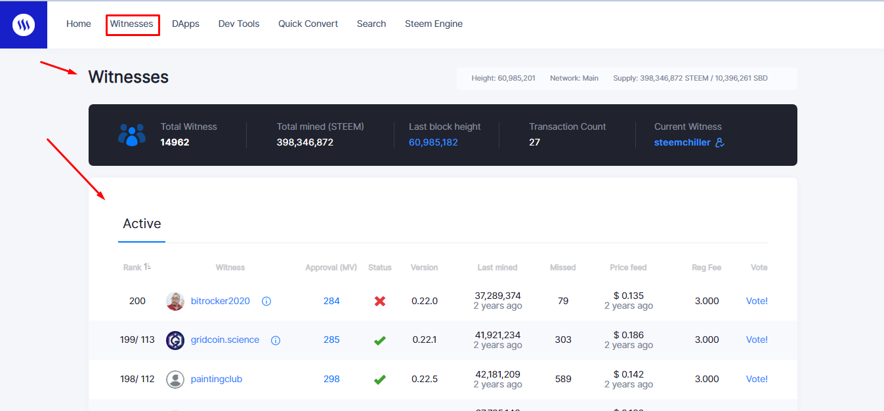This screenshot has height=411, width=884.
Task: Click last mined block 41,921,234
Action: tap(497, 335)
